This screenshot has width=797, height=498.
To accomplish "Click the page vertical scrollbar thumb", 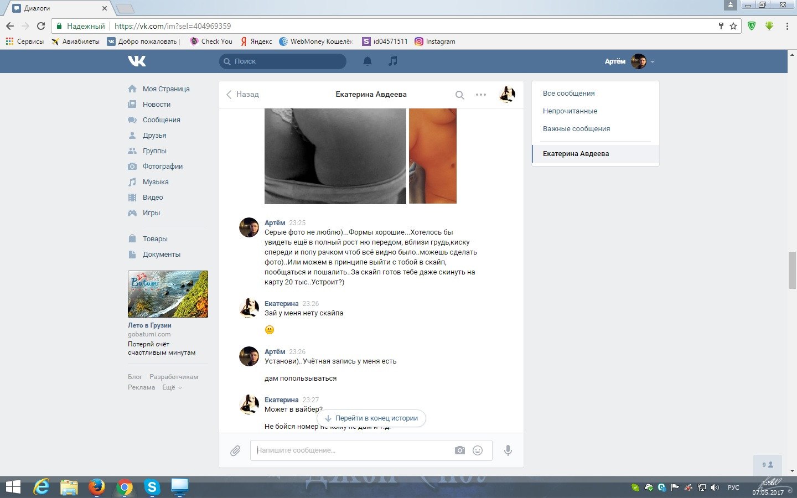I will (792, 270).
